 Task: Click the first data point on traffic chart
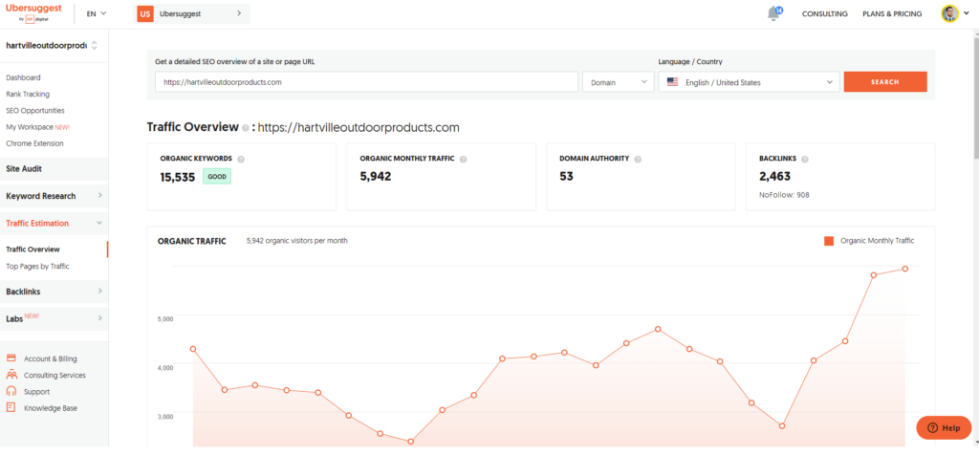pos(193,349)
